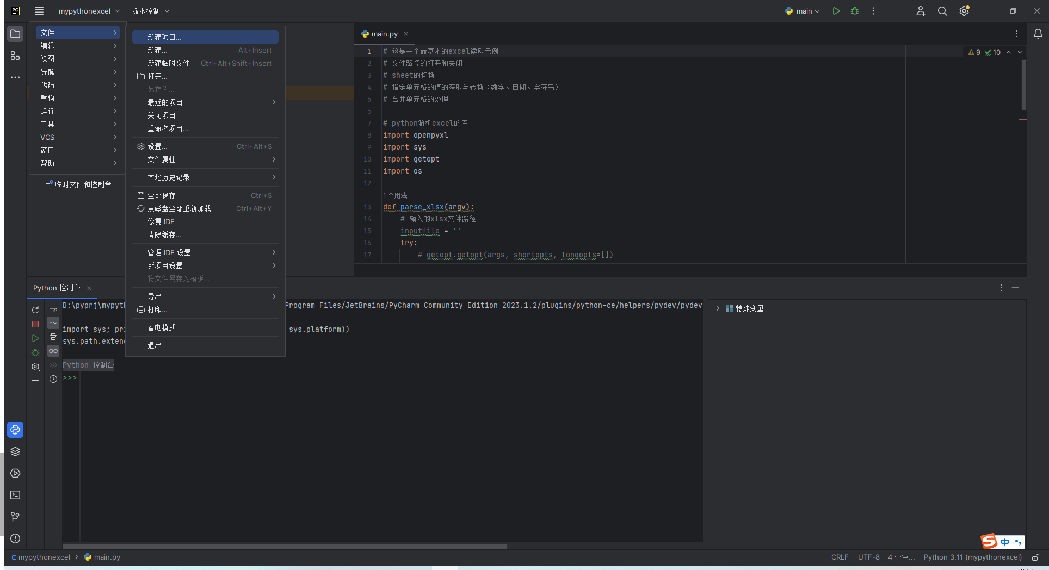Expand 管理 IDE 设置 submenu
This screenshot has height=570, width=1049.
tap(206, 252)
